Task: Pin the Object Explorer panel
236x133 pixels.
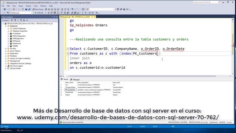Action: (54, 17)
